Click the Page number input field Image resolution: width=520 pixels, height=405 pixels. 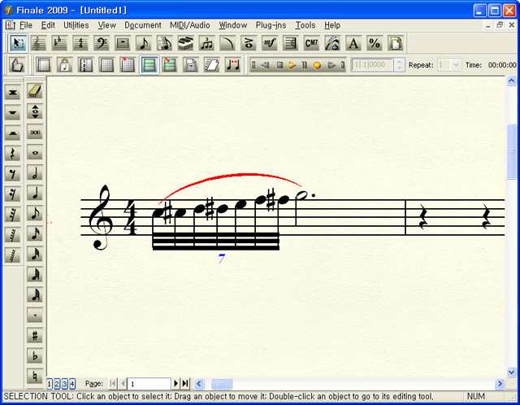coord(148,383)
